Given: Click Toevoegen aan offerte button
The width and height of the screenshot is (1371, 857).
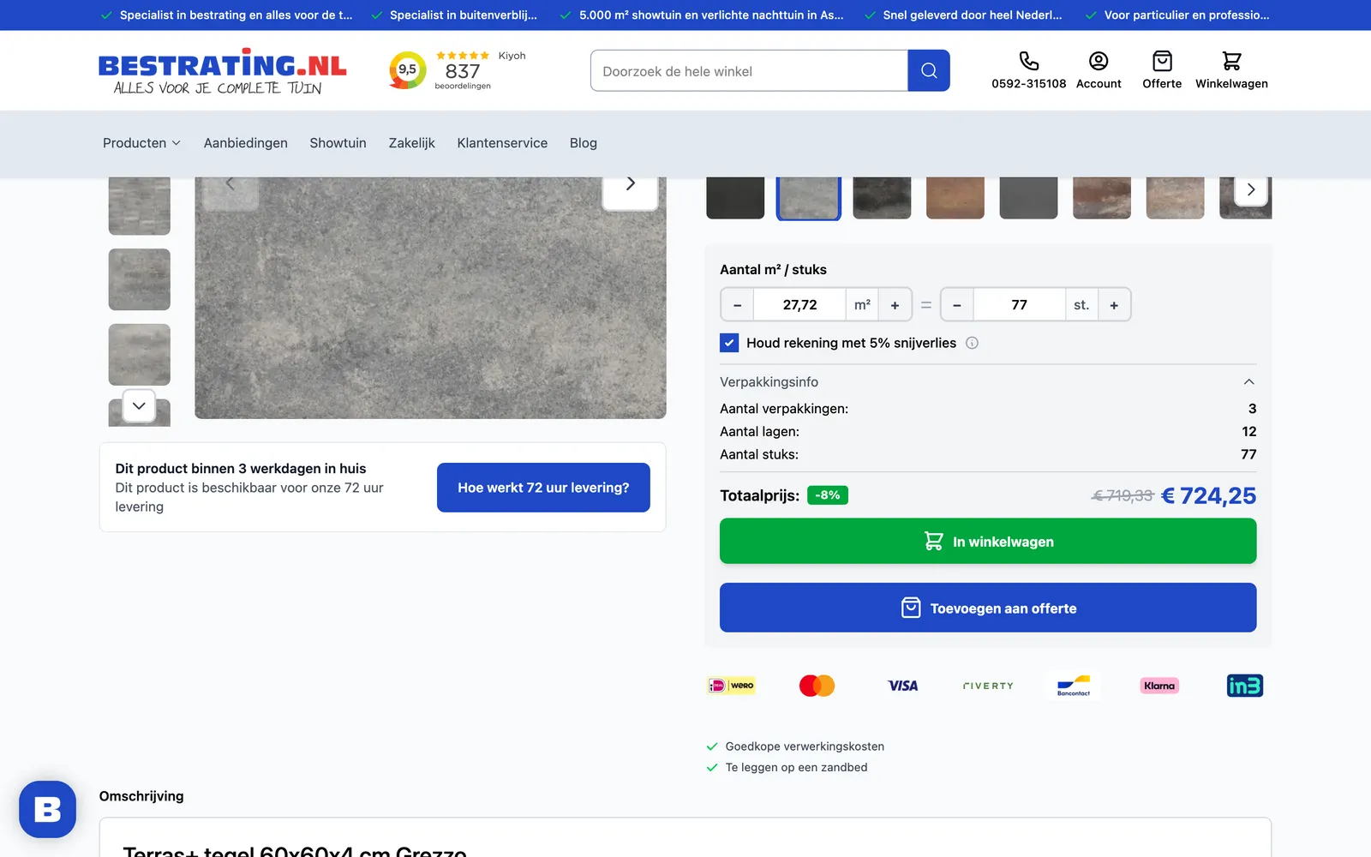Looking at the screenshot, I should coord(988,608).
